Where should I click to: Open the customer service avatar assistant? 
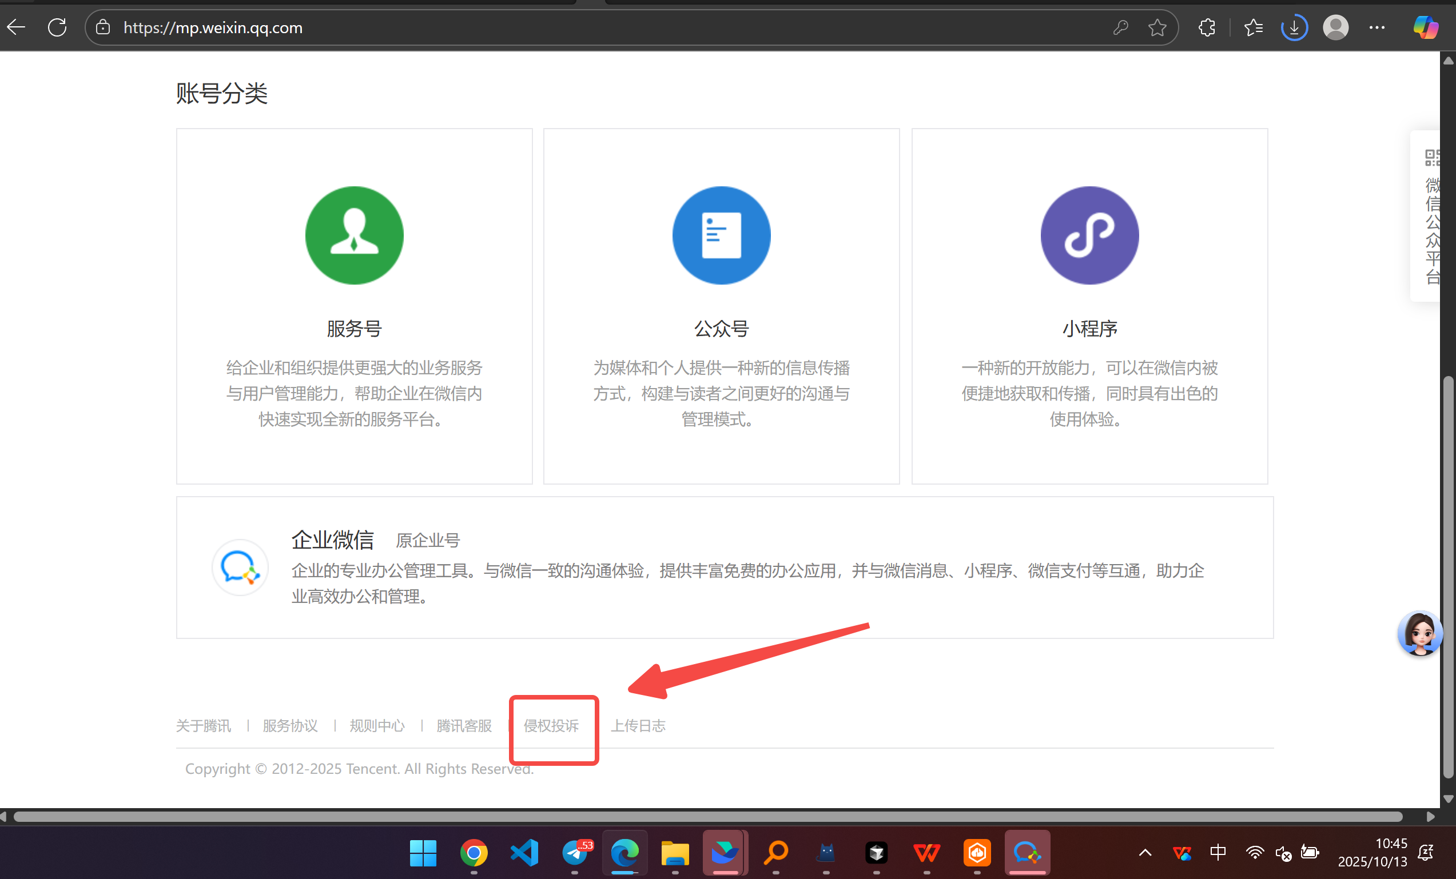point(1419,633)
